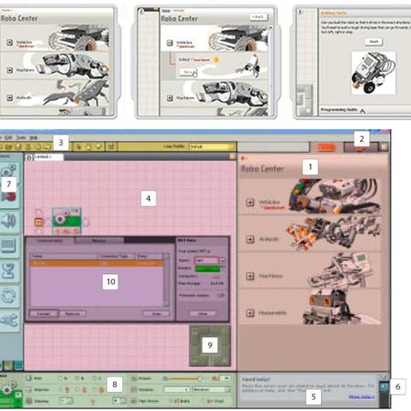Activate the Pan hand tool in the toolbar

click(88, 147)
